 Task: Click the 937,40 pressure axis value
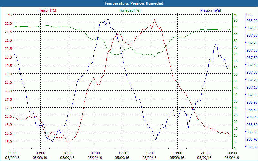click(x=252, y=65)
